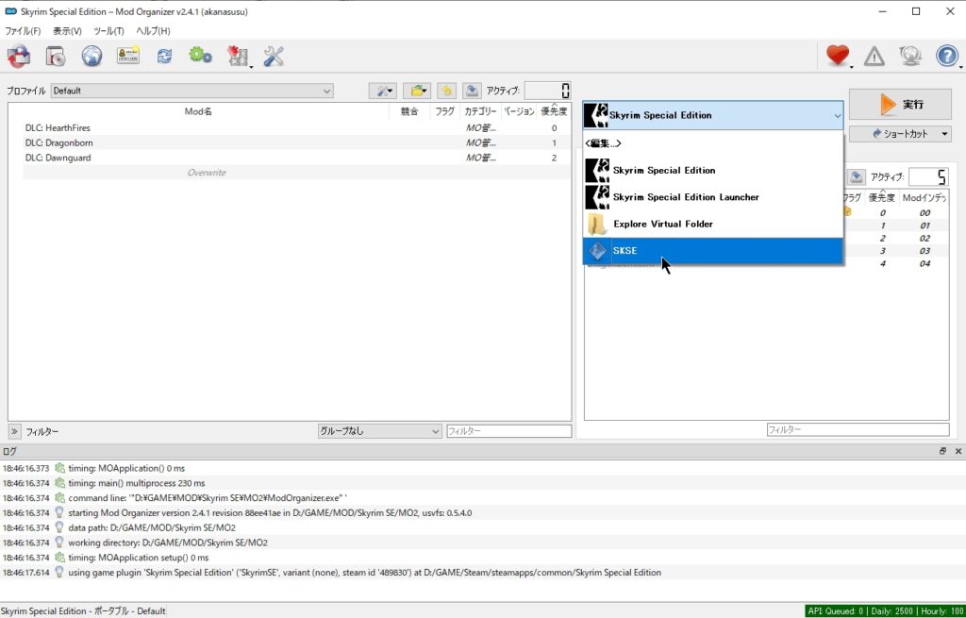Viewport: 966px width, 618px height.
Task: Click the backup icon in plugin pane
Action: pos(856,177)
